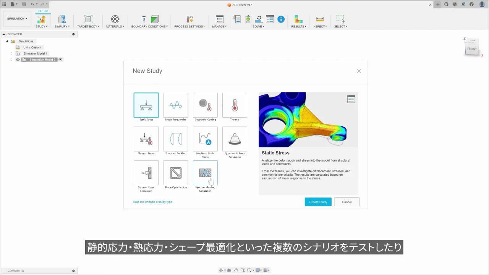Click the Undo arrow
This screenshot has height=275, width=489.
pos(32,5)
